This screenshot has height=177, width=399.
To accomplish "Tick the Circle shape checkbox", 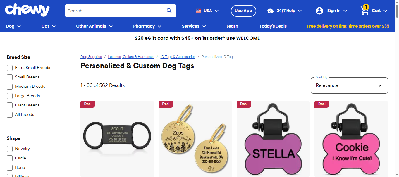I will tap(10, 158).
